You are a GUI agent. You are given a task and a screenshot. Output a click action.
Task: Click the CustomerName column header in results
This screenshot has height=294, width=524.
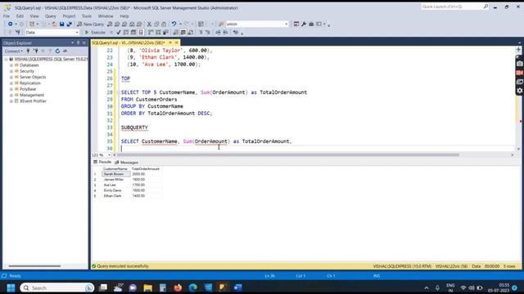(x=115, y=169)
